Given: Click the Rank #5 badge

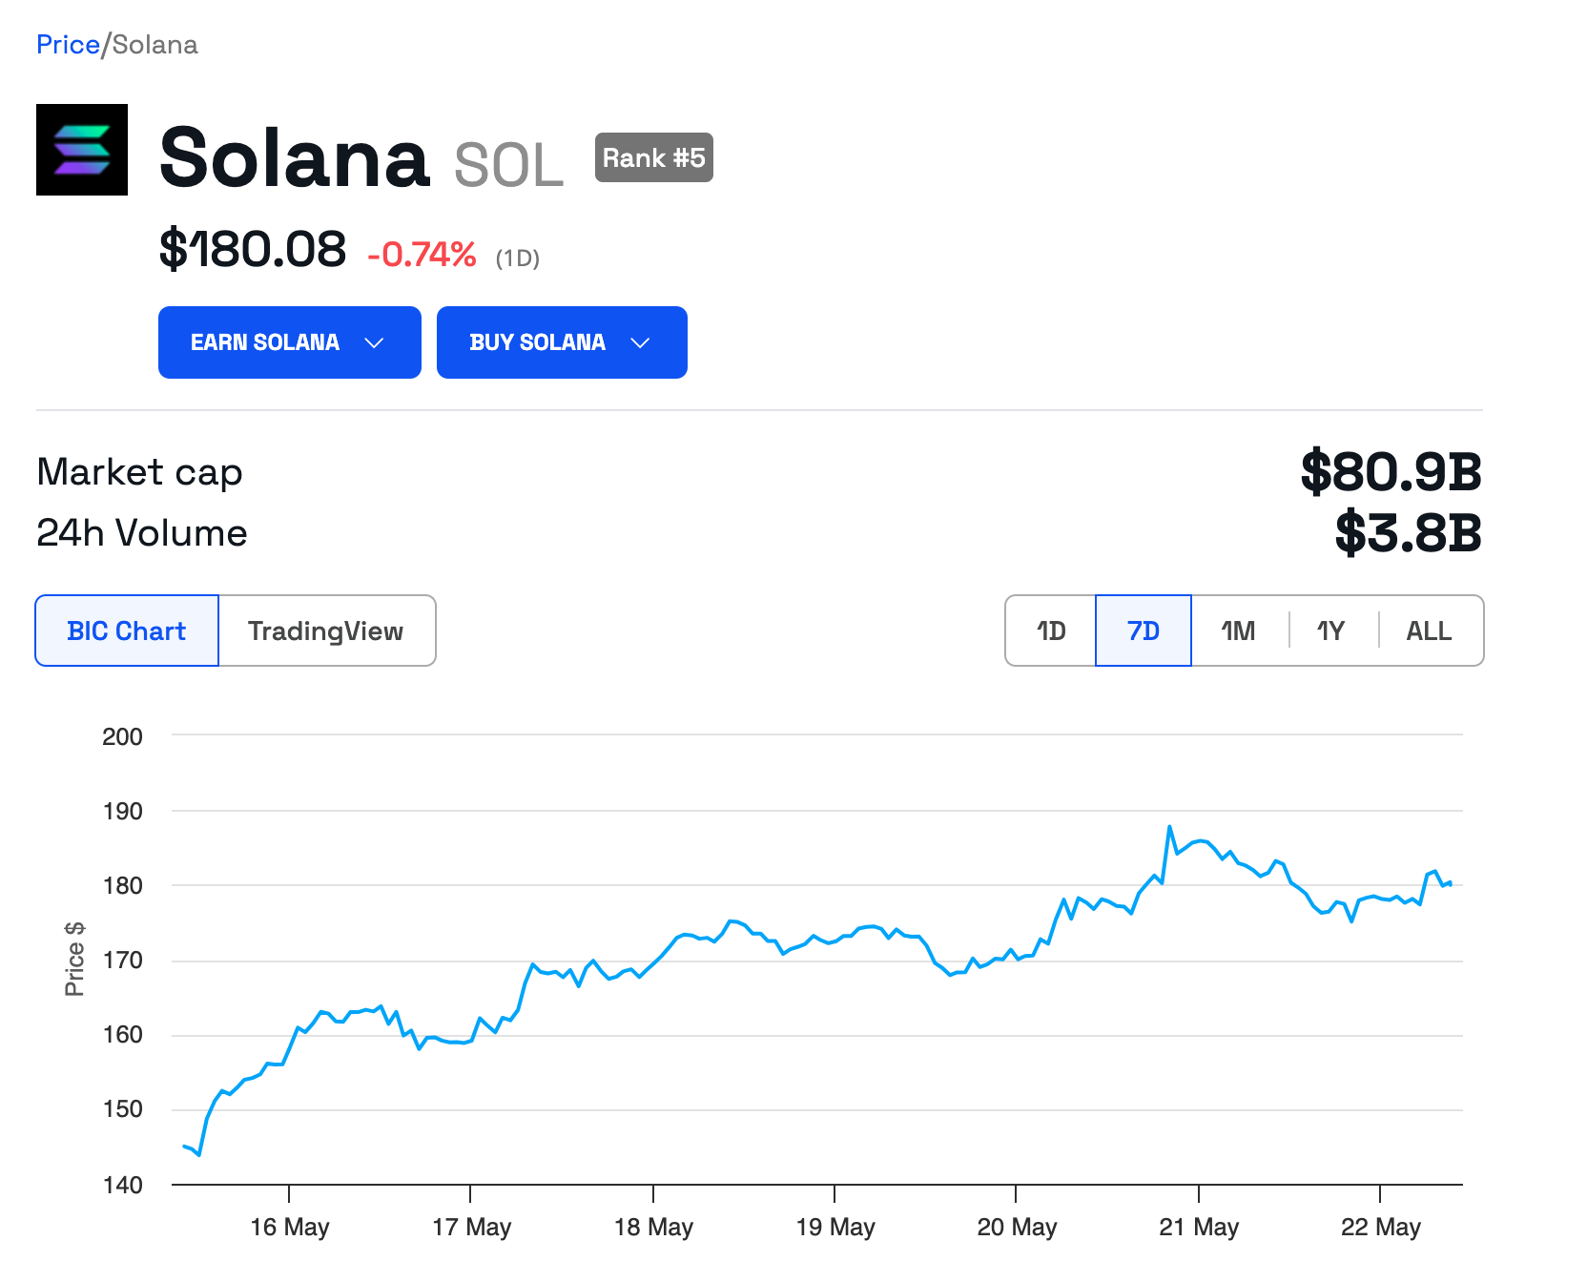Looking at the screenshot, I should coord(653,157).
